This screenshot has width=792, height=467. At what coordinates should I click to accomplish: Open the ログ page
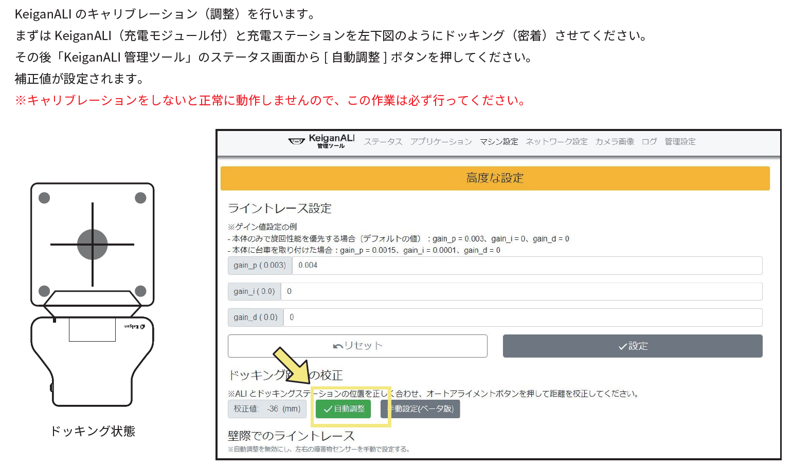point(649,142)
